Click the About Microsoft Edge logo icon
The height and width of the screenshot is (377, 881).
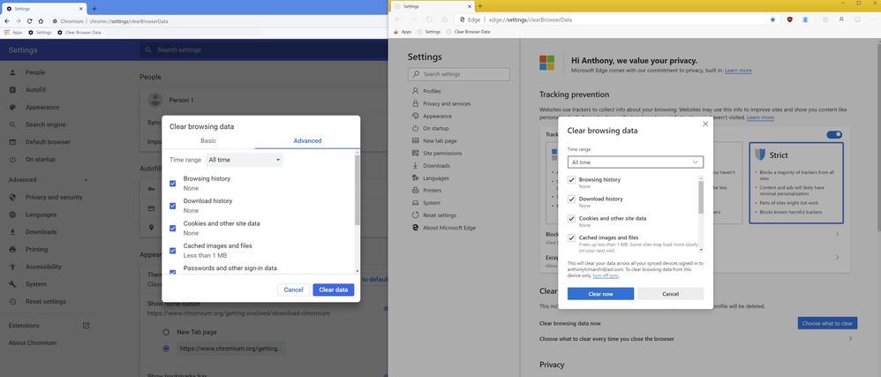point(415,228)
